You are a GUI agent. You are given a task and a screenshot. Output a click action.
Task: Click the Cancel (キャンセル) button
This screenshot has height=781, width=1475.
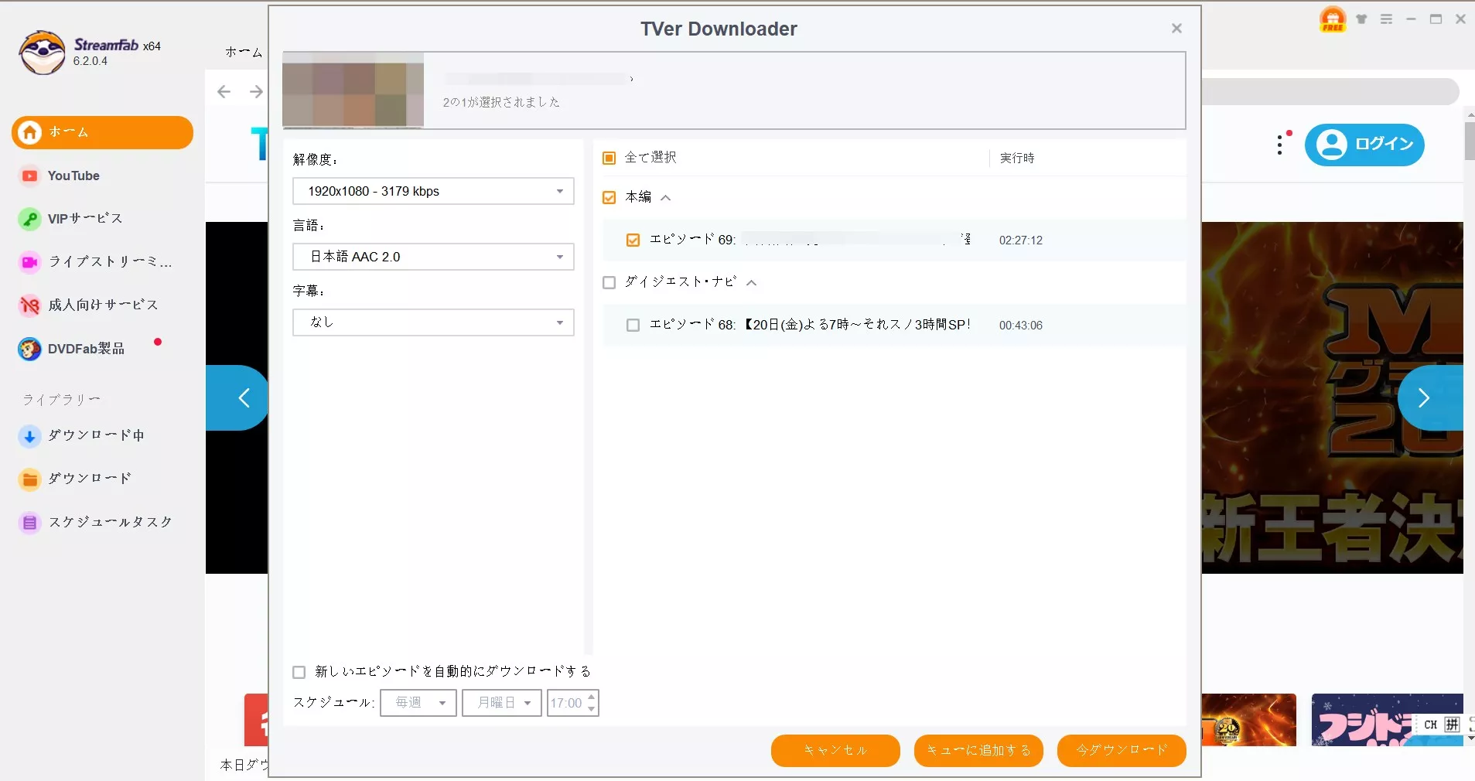835,750
